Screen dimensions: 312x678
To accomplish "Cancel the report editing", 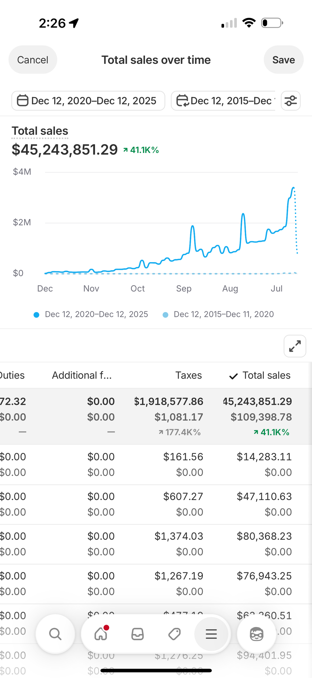I will tap(33, 60).
